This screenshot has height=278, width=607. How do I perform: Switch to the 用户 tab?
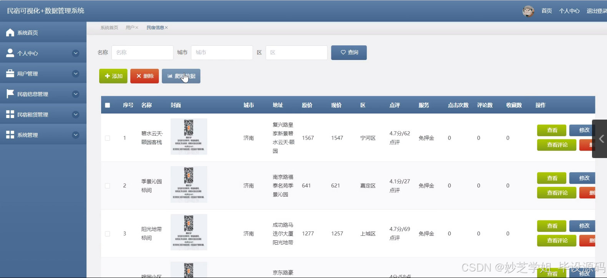pos(130,28)
